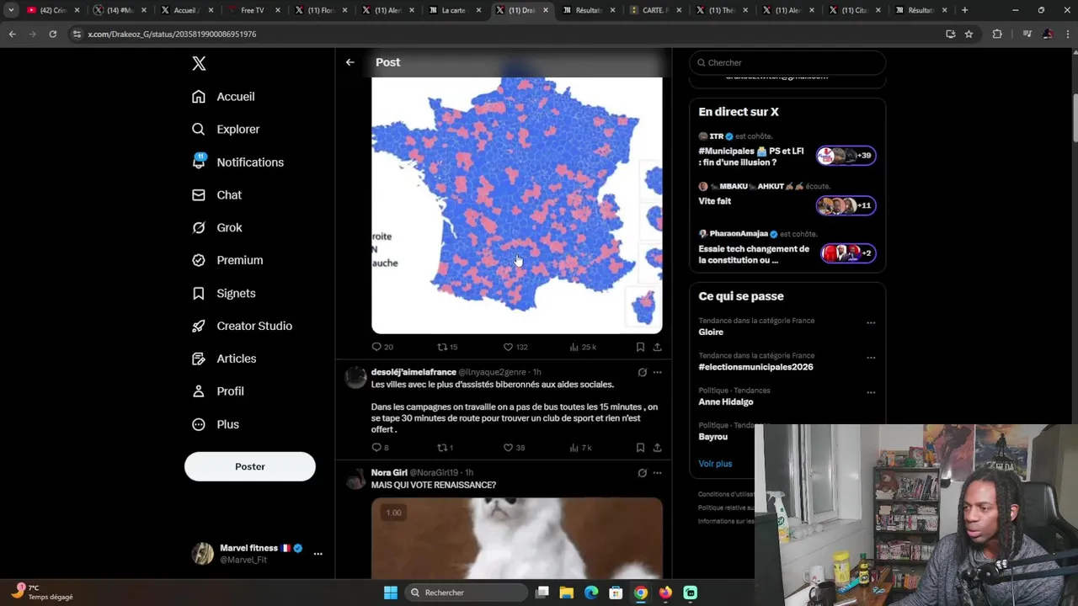Join Essaie tech changement de la constitution space
1078x606 pixels.
(x=849, y=253)
